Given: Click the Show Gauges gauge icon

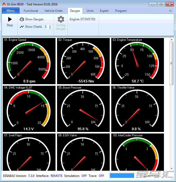Looking at the screenshot, I should 22,19.
